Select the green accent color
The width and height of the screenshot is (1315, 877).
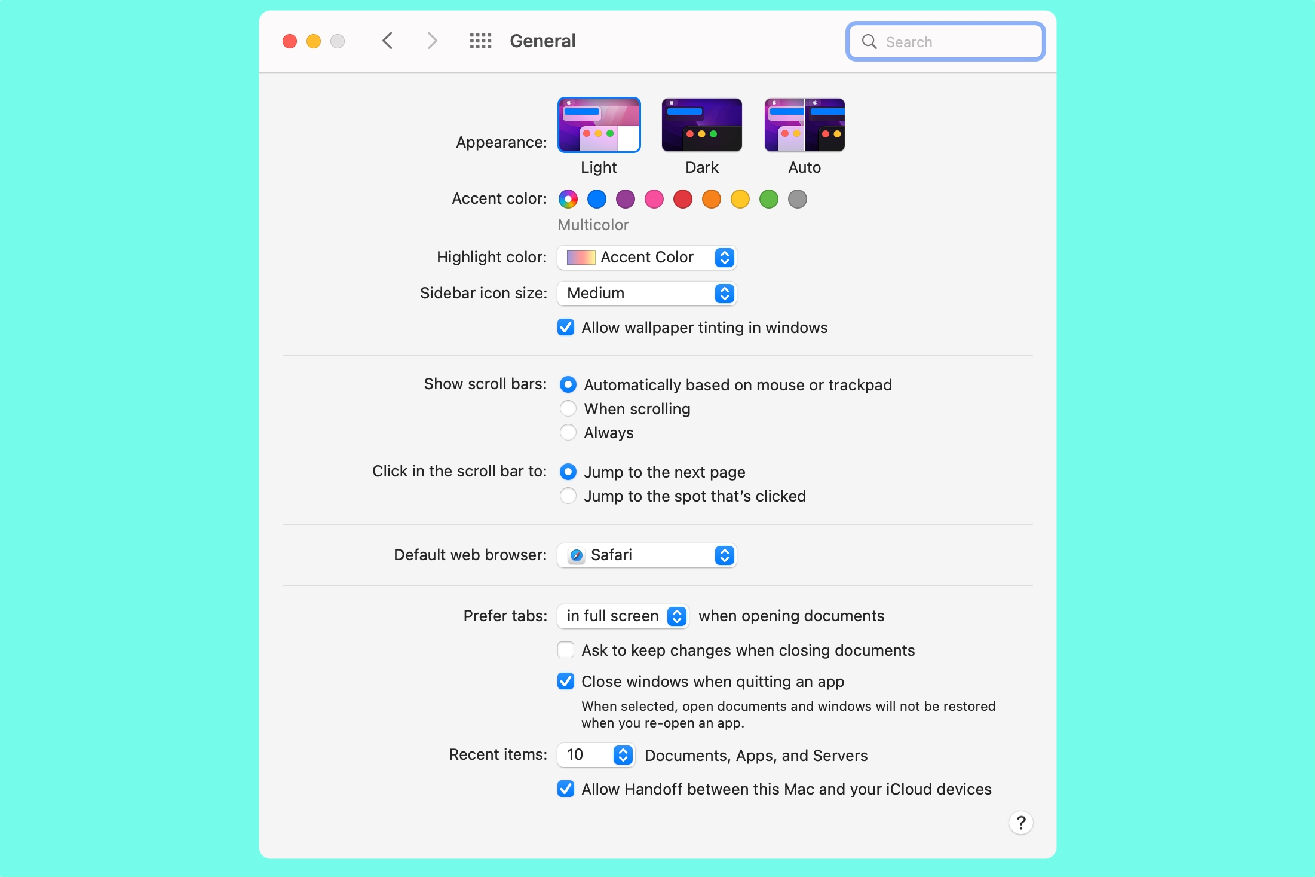pos(771,200)
